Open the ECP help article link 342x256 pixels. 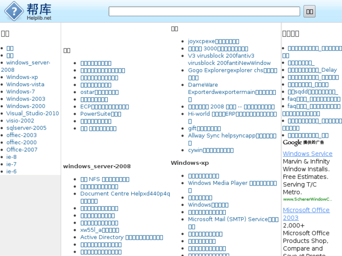tap(104, 107)
